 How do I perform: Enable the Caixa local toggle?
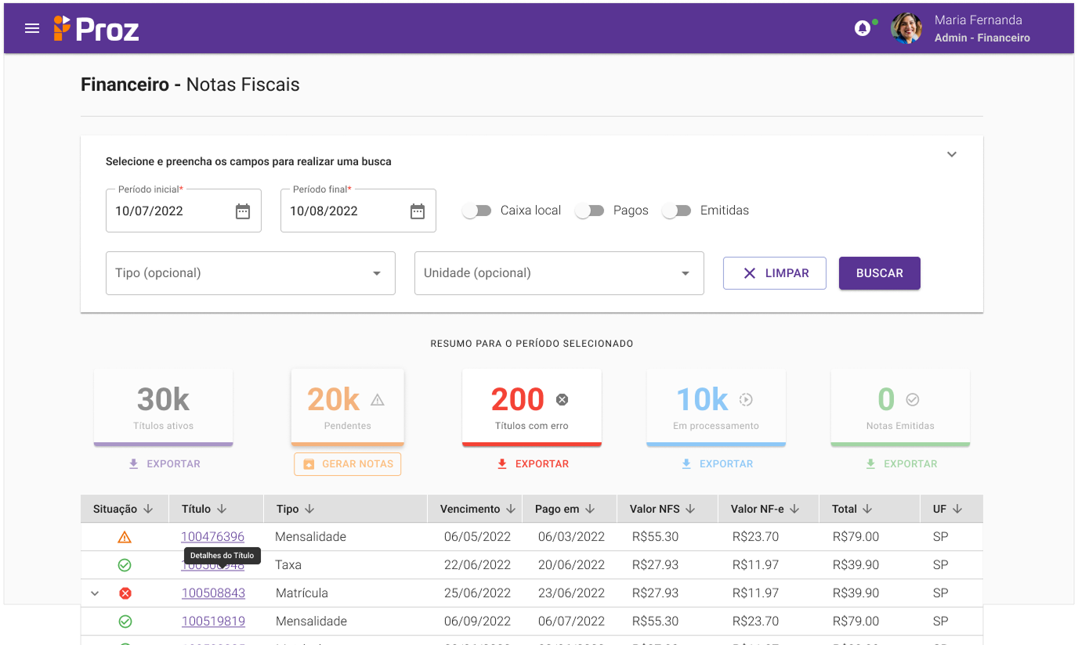(476, 211)
